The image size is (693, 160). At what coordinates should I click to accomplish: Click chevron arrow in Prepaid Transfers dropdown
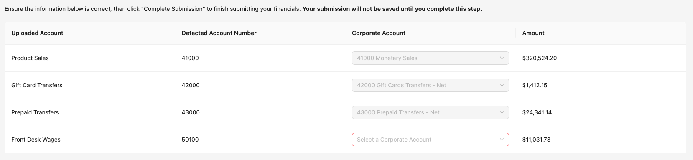pos(502,112)
